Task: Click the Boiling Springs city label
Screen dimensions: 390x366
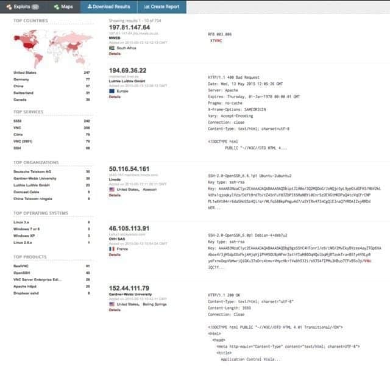Action: 154,304
